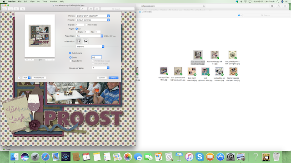Click the Hide Details button
This screenshot has height=163, width=291.
coord(39,78)
